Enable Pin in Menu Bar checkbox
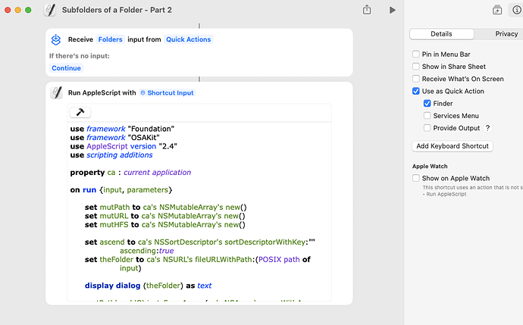Screen dimensions: 523x325 (416, 54)
